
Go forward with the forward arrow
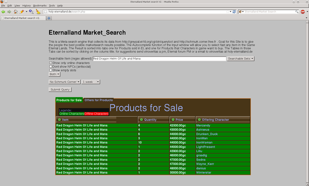pyautogui.click(x=9, y=12)
